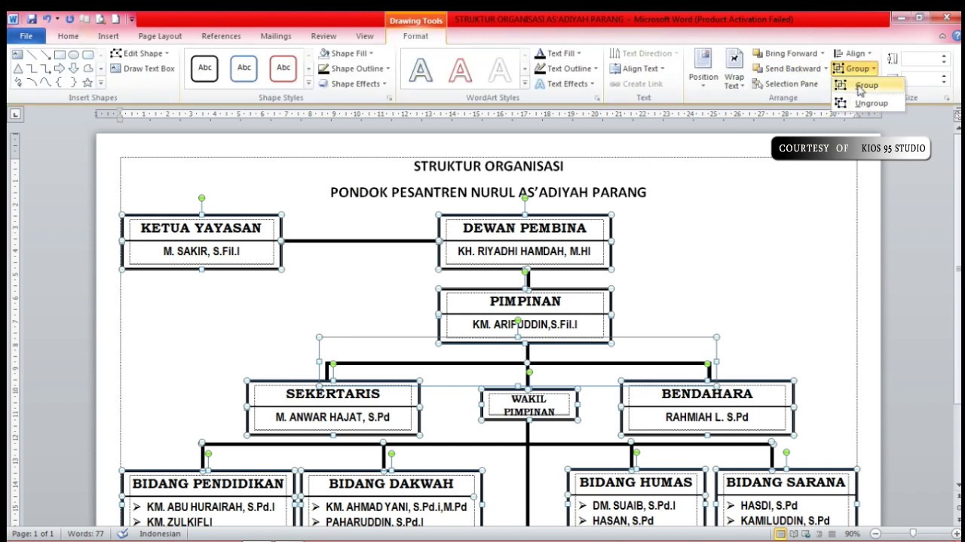This screenshot has width=965, height=542.
Task: Select the Right Arrow block shape
Action: click(x=60, y=69)
